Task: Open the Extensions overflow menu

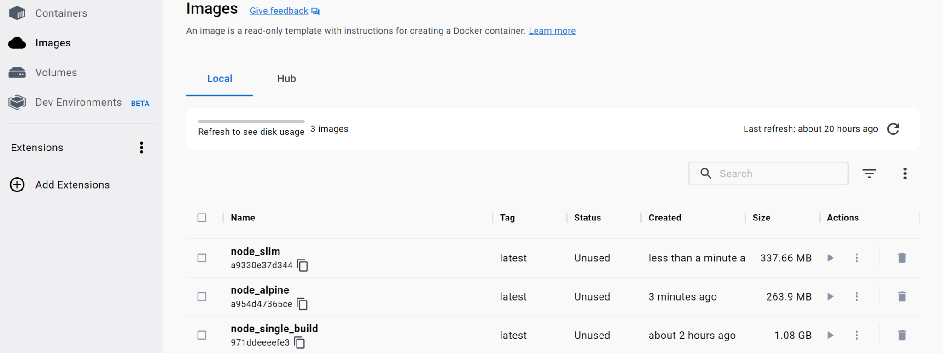Action: point(141,147)
